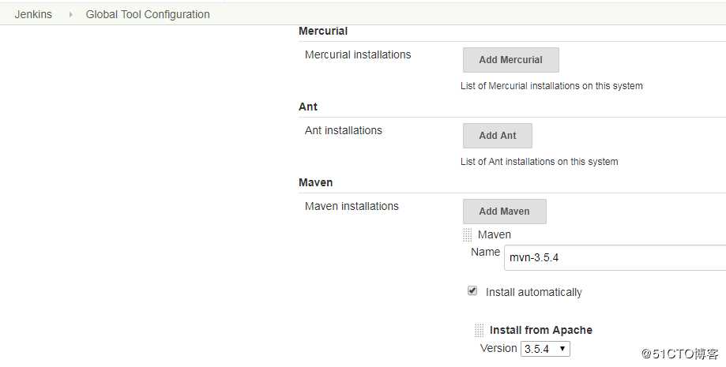Focus the Name field containing mvn-3.5.4
The image size is (726, 367).
613,257
